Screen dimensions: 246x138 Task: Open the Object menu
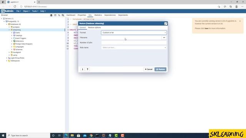coord(27,11)
